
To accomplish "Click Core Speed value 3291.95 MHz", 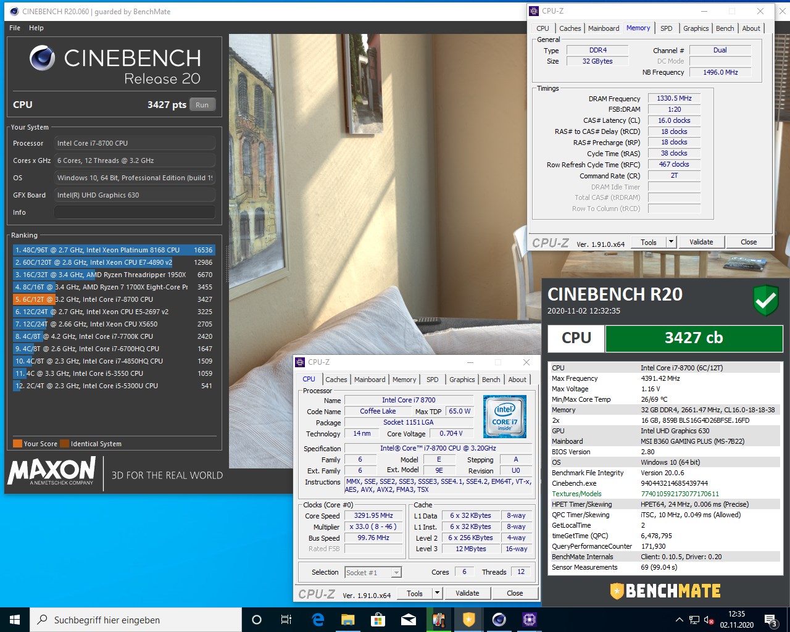I will click(x=373, y=515).
